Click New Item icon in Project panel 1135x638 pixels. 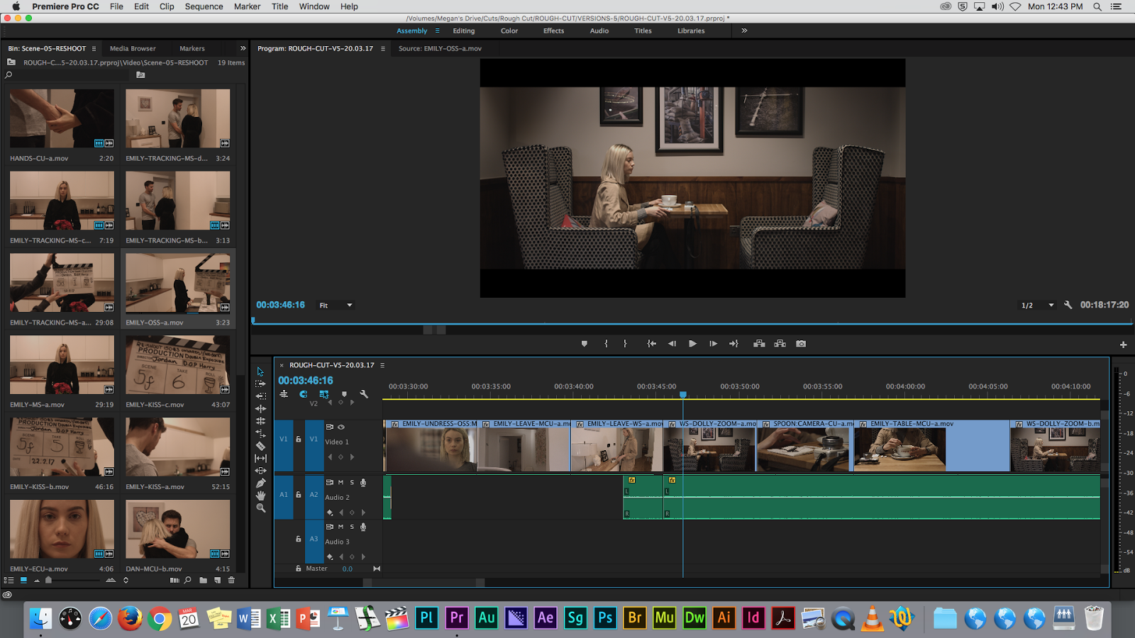coord(217,580)
